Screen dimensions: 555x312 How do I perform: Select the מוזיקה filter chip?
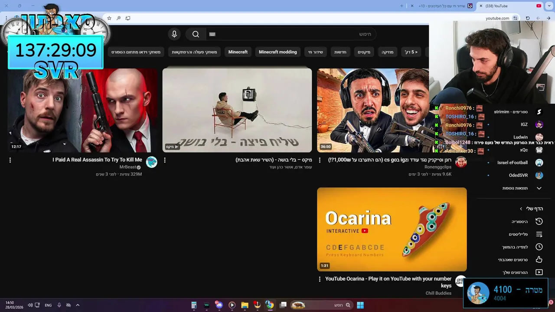coord(388,52)
